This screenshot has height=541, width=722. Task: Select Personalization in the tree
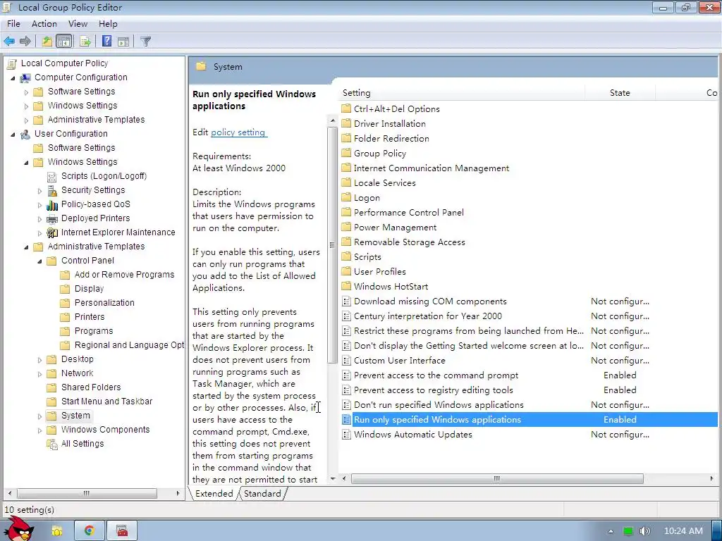click(104, 303)
